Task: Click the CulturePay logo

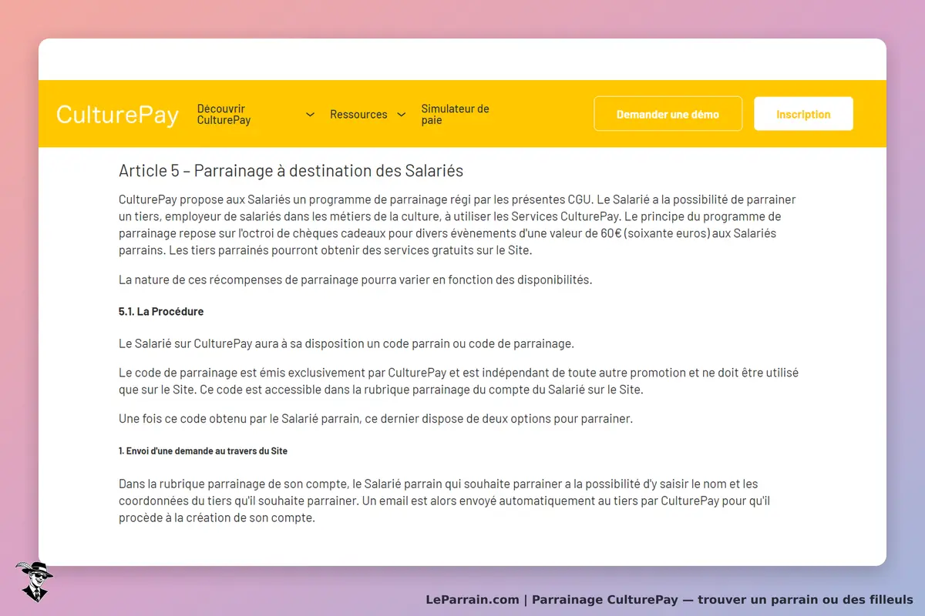Action: point(117,115)
